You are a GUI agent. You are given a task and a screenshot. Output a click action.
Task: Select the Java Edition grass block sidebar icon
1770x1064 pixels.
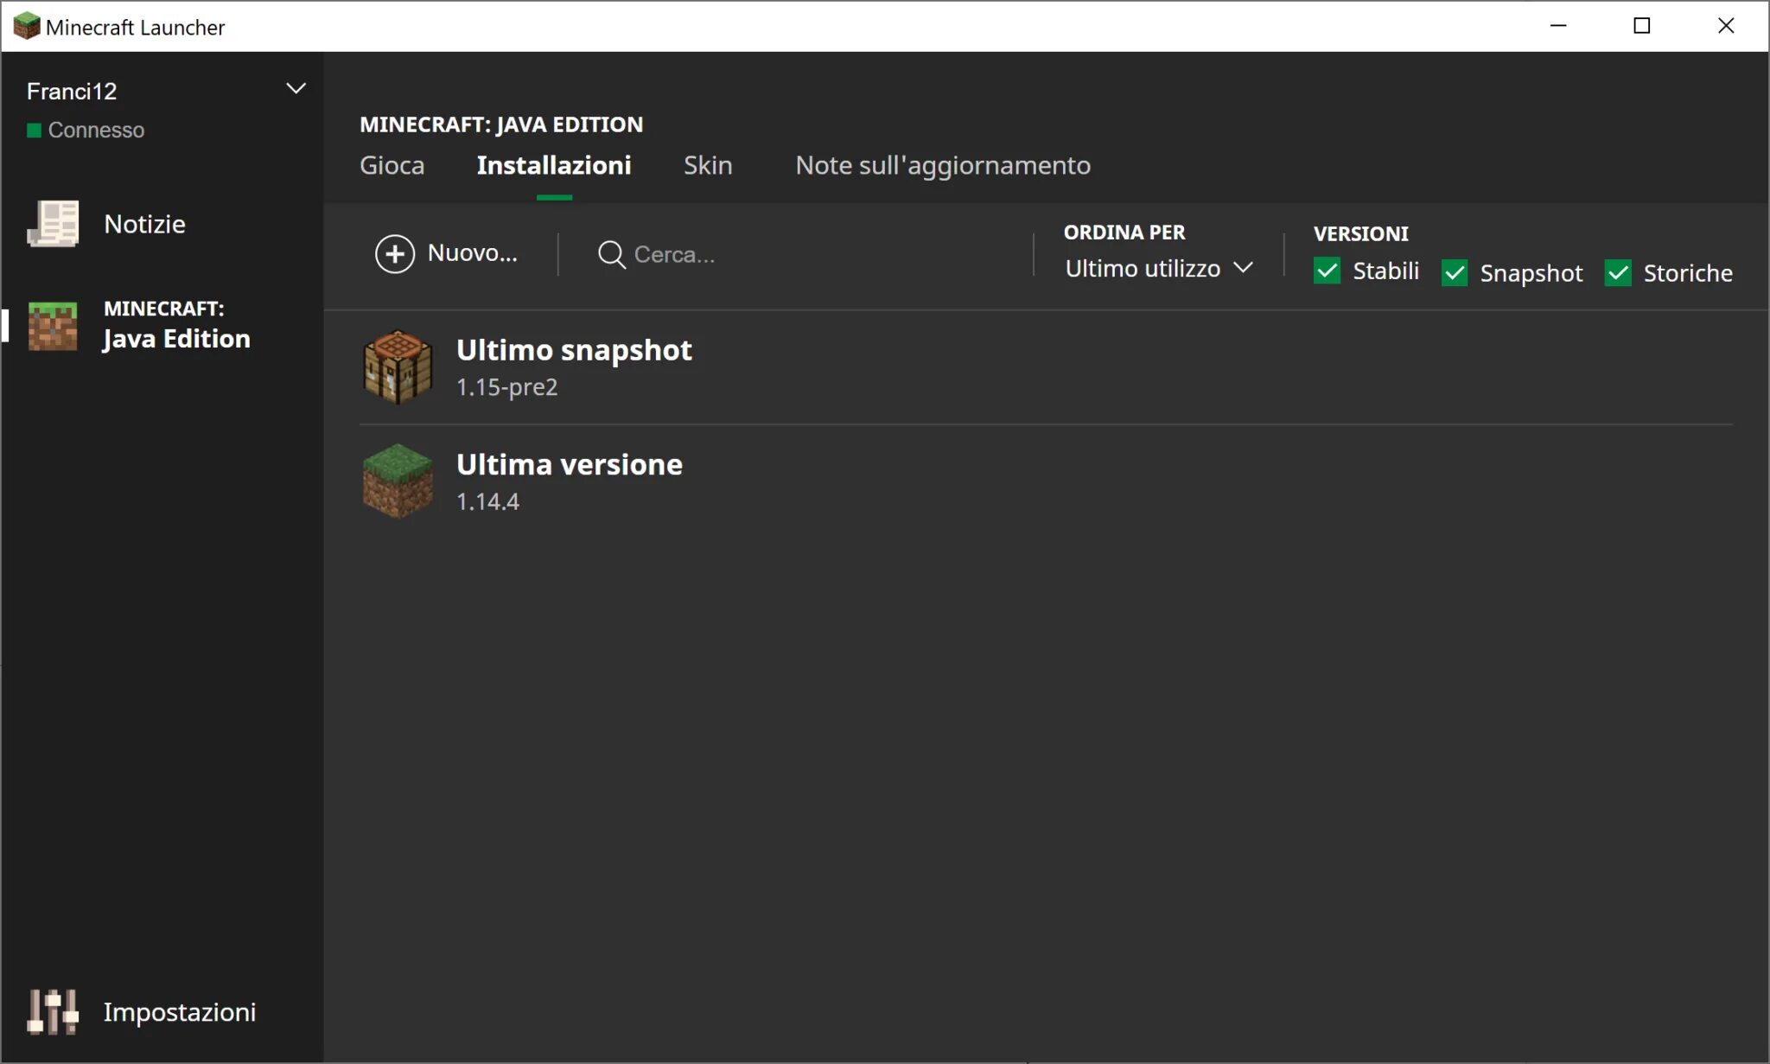pyautogui.click(x=53, y=326)
